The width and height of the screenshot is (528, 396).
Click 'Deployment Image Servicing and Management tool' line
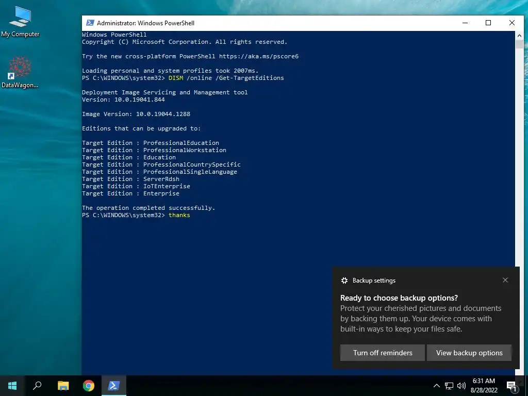tap(164, 92)
